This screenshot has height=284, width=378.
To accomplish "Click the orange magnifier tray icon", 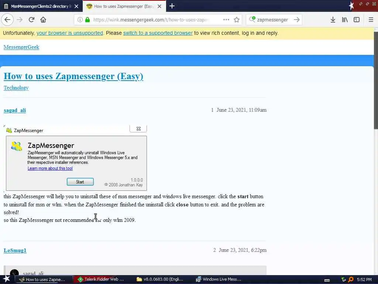I will coord(351,280).
